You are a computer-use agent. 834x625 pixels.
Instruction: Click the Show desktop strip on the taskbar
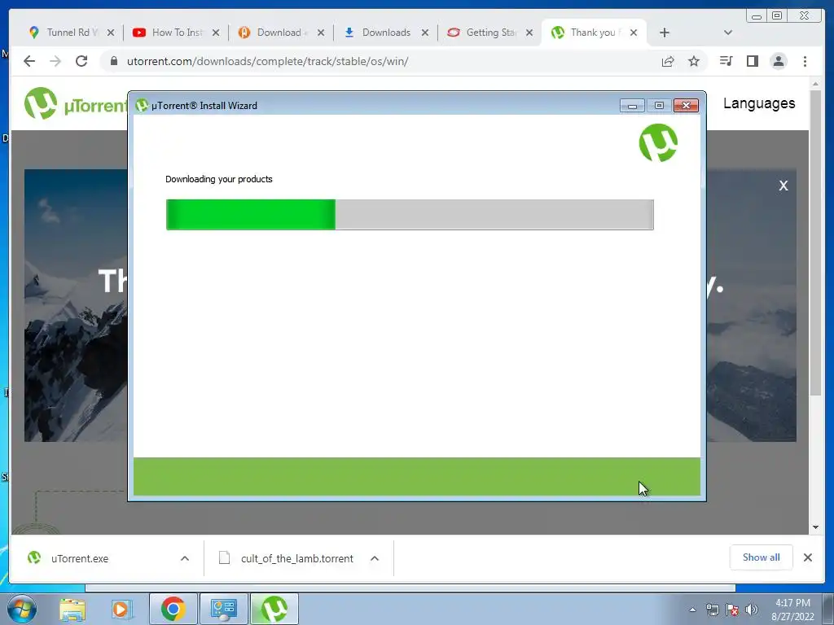coord(827,609)
